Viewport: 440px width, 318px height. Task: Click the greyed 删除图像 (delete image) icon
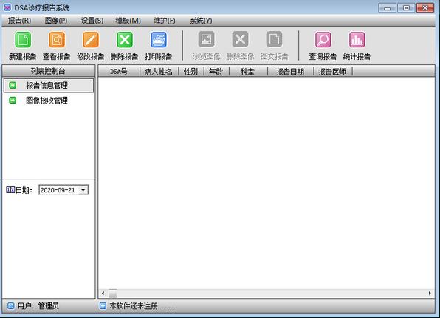click(240, 39)
